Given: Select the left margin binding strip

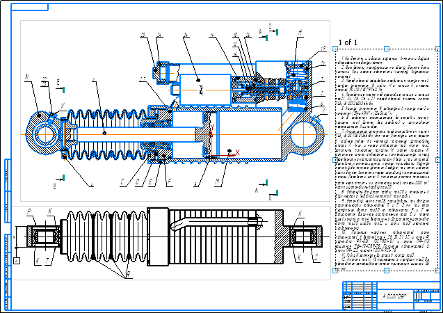Looking at the screenshot, I should point(6,230).
